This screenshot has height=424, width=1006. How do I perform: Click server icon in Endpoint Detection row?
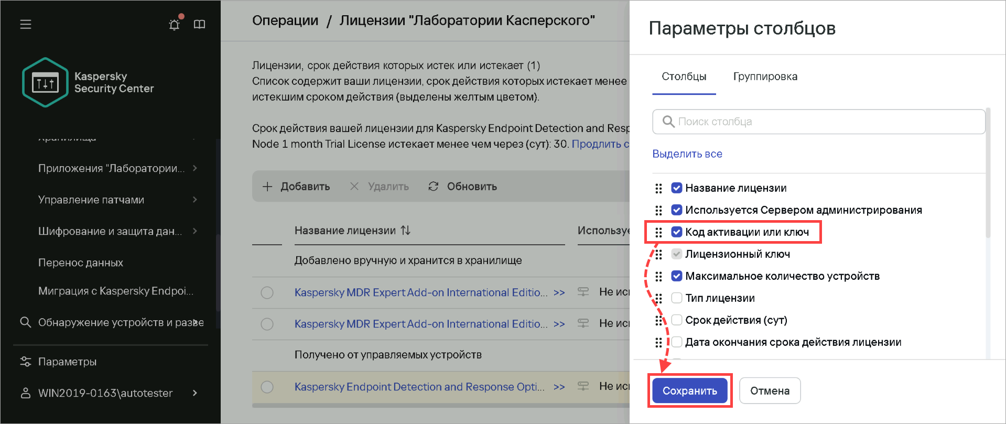583,386
